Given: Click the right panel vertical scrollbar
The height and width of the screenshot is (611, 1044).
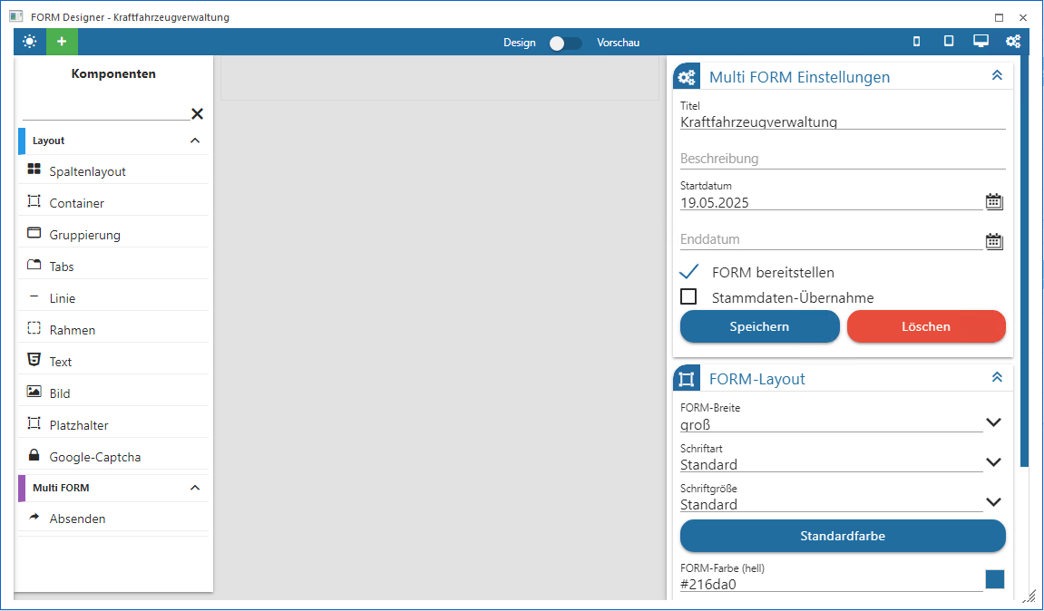Looking at the screenshot, I should pyautogui.click(x=1025, y=259).
